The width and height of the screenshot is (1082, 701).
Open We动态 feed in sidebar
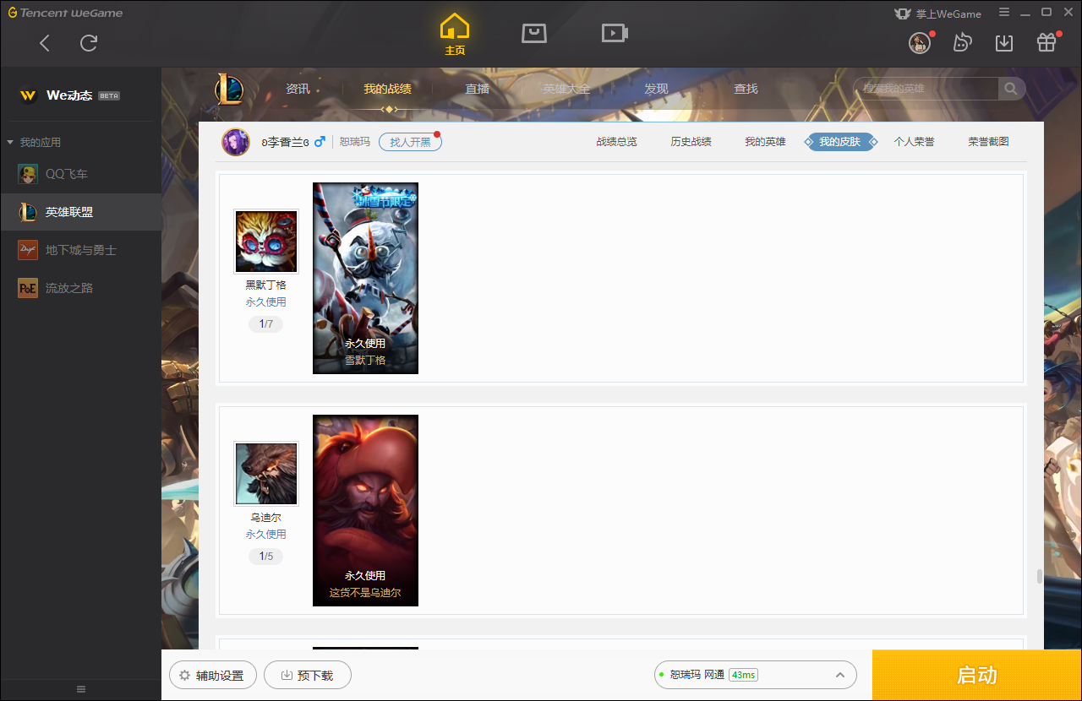[x=80, y=95]
